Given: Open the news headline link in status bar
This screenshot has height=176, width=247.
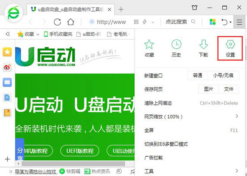Looking at the screenshot, I should point(36,172).
